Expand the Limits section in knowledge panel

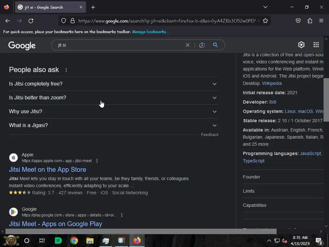tap(283, 191)
